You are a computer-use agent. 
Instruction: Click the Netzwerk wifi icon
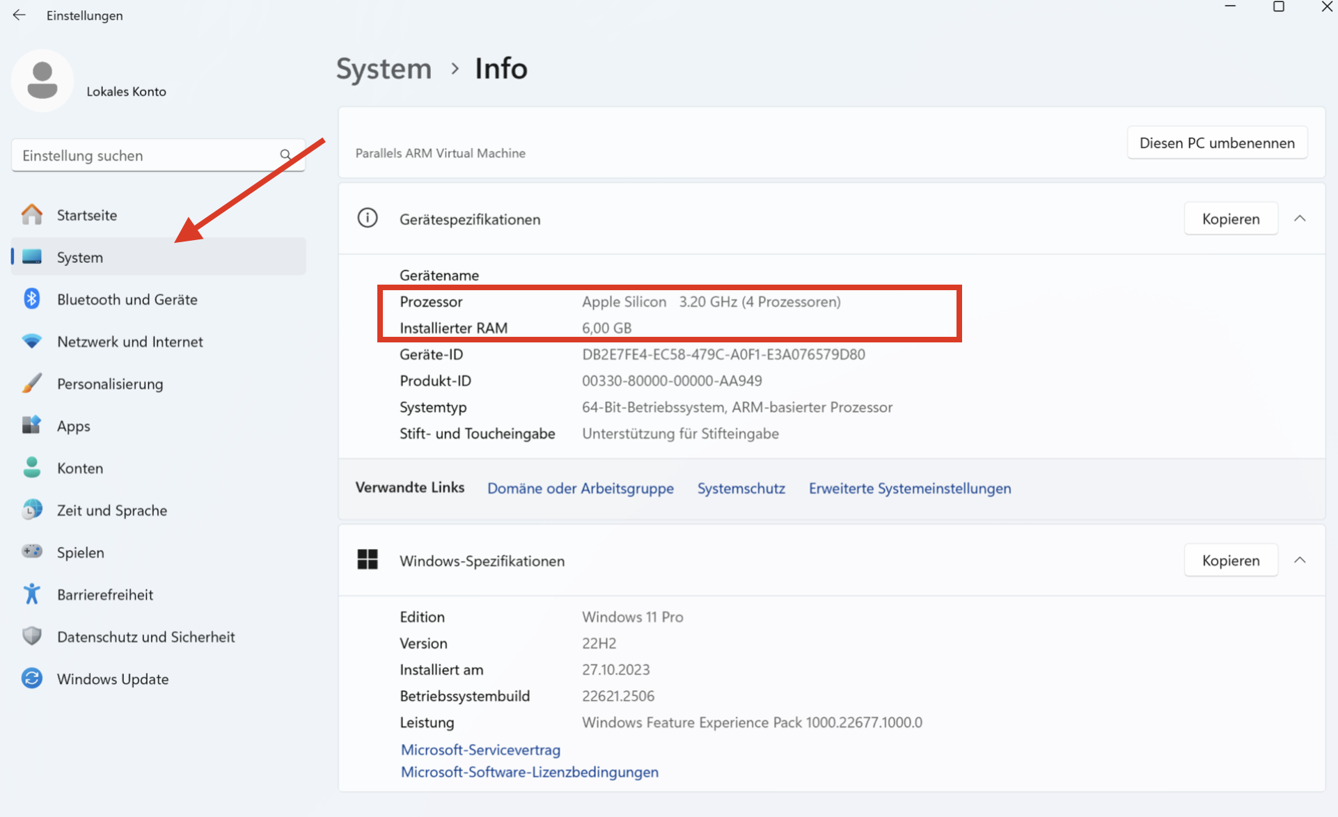[32, 341]
